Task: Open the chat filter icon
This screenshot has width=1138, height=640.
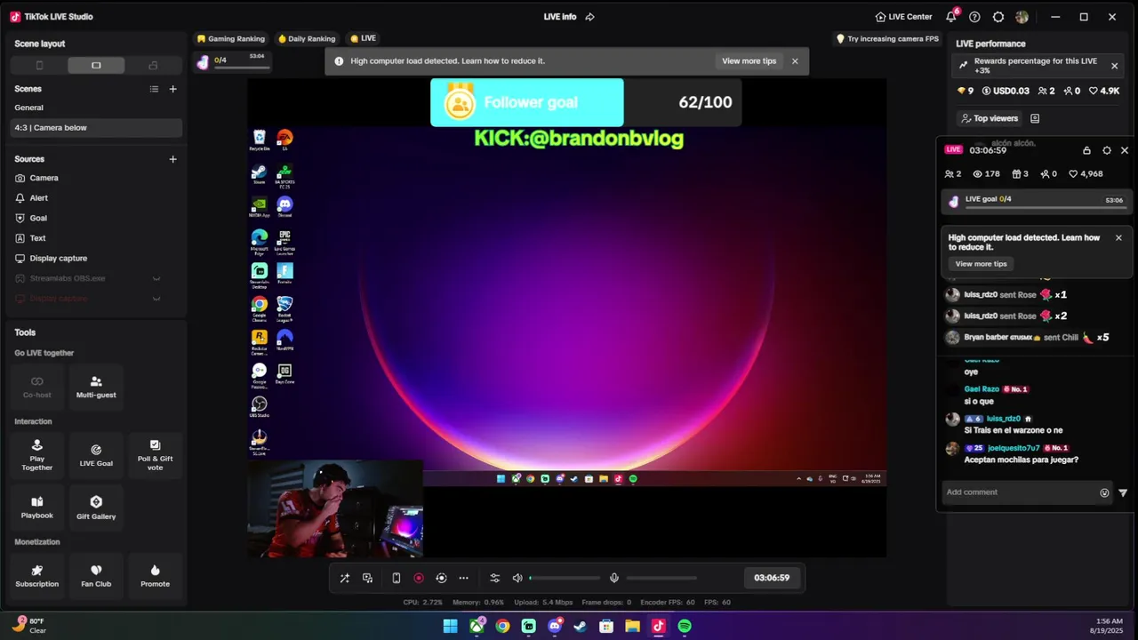Action: coord(1123,492)
